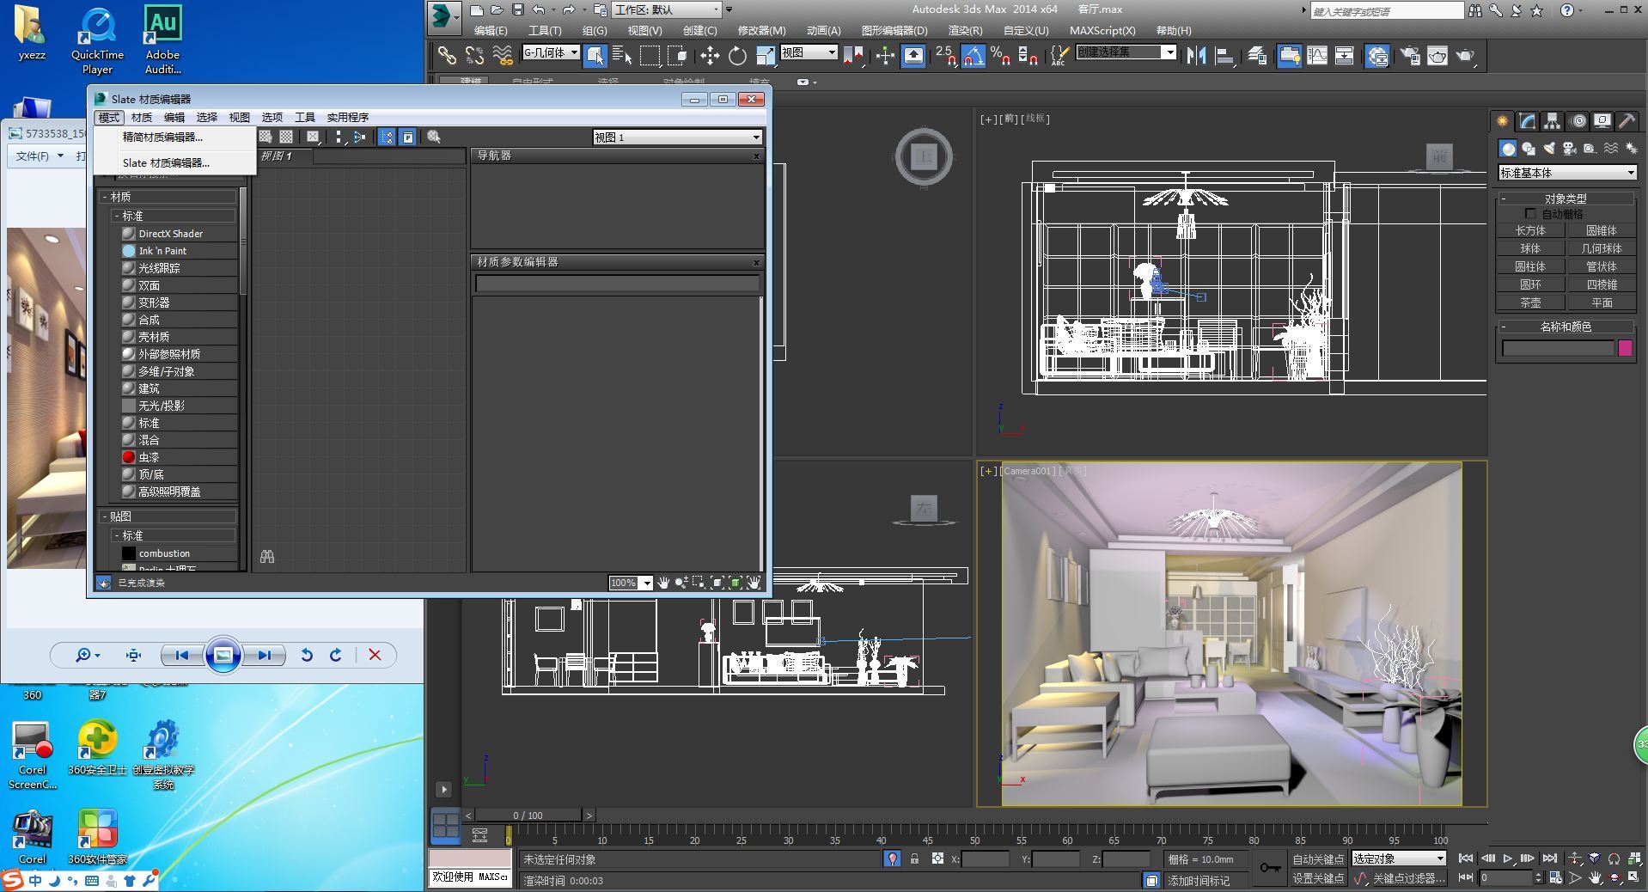Viewport: 1648px width, 892px height.
Task: Open 材质 menu in Slate editor
Action: [142, 118]
